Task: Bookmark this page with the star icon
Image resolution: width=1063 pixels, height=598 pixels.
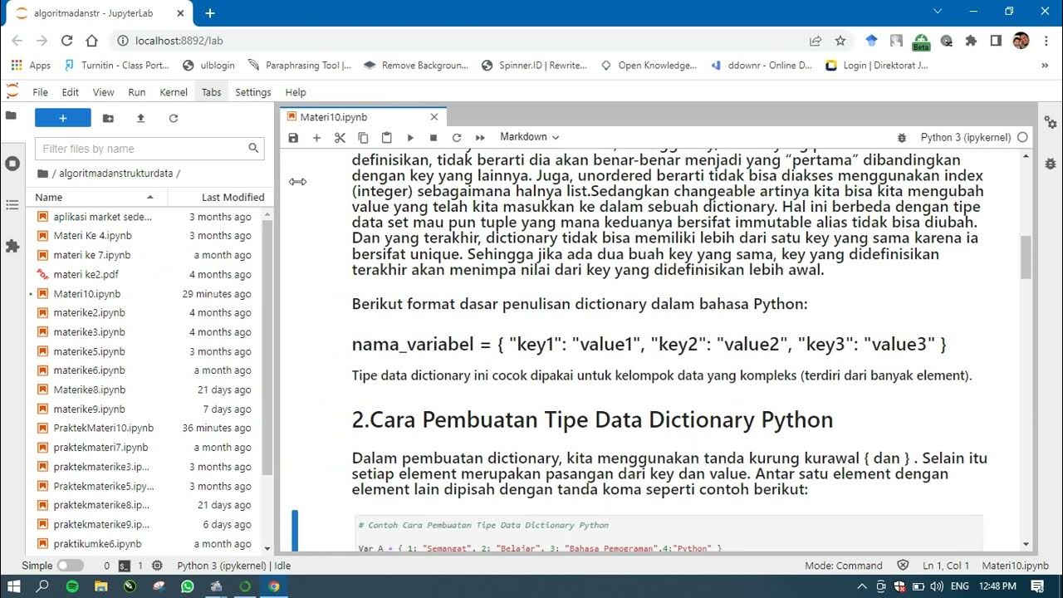Action: click(840, 41)
